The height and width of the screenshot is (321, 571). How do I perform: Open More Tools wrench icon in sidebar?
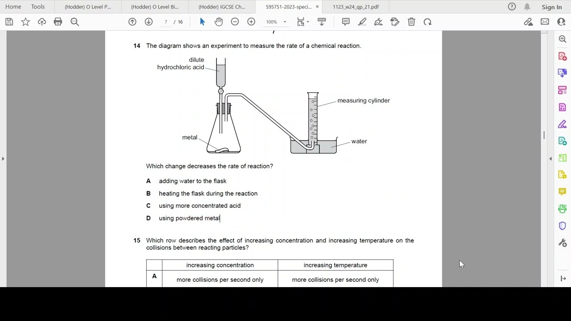click(563, 243)
